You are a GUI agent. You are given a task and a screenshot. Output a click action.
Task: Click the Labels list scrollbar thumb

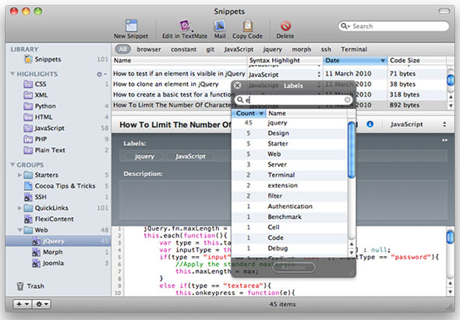pyautogui.click(x=351, y=150)
